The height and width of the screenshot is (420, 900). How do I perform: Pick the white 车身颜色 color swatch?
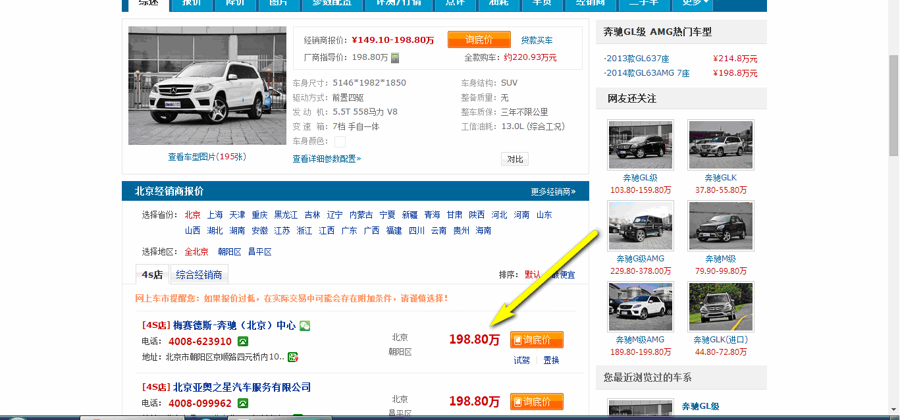[x=340, y=142]
